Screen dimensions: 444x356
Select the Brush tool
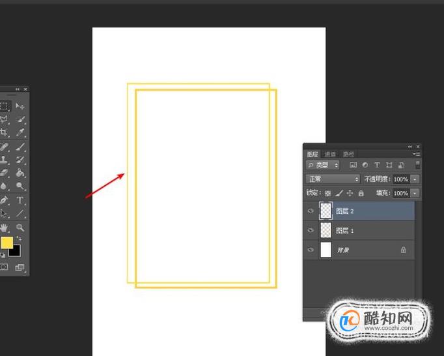(20, 147)
